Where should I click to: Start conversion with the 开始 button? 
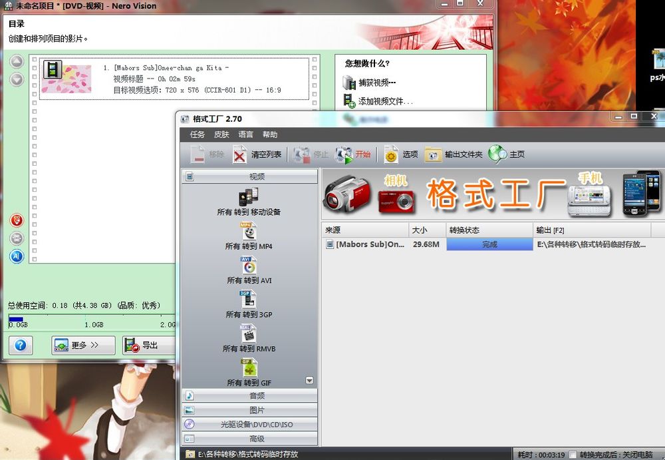click(353, 154)
